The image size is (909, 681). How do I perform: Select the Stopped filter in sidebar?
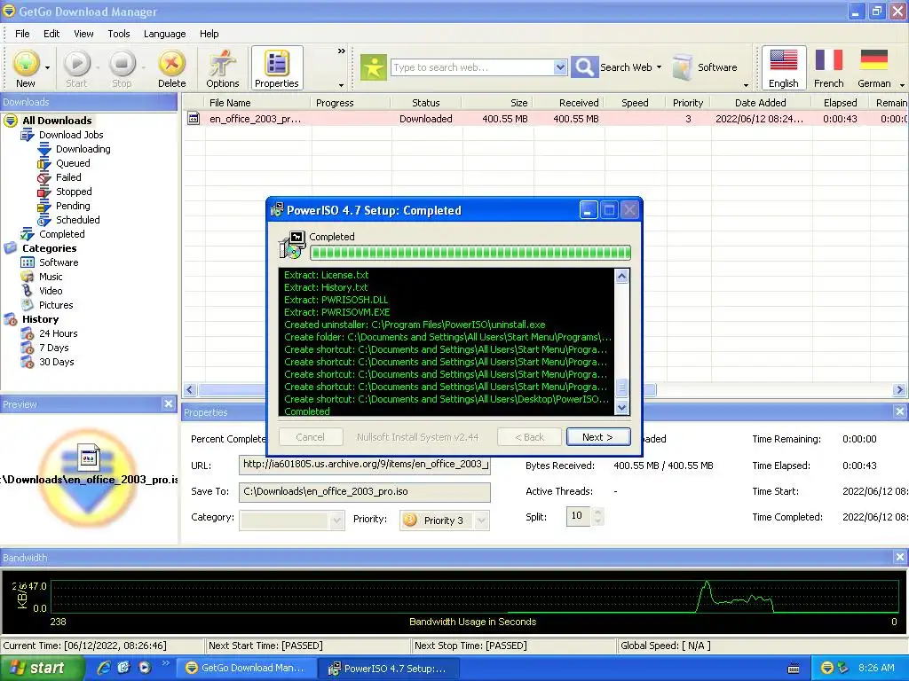(74, 192)
